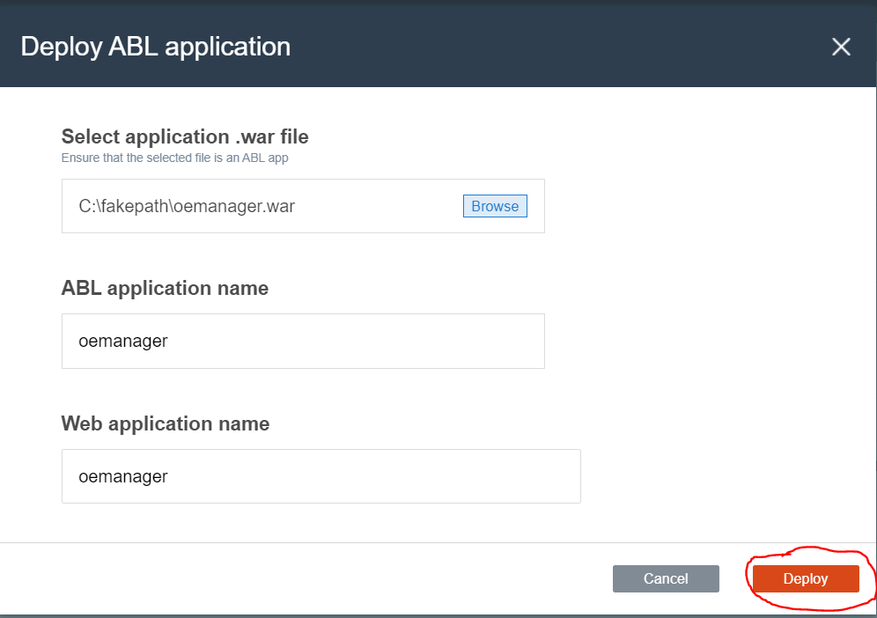Click the Deploy ABL application title text
The width and height of the screenshot is (877, 618).
coord(156,47)
